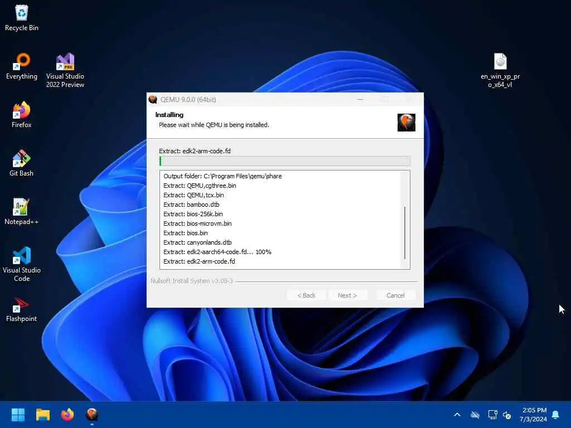The image size is (571, 428).
Task: Click the 'Nullsoft Install System v3.08-3' text
Action: click(192, 281)
